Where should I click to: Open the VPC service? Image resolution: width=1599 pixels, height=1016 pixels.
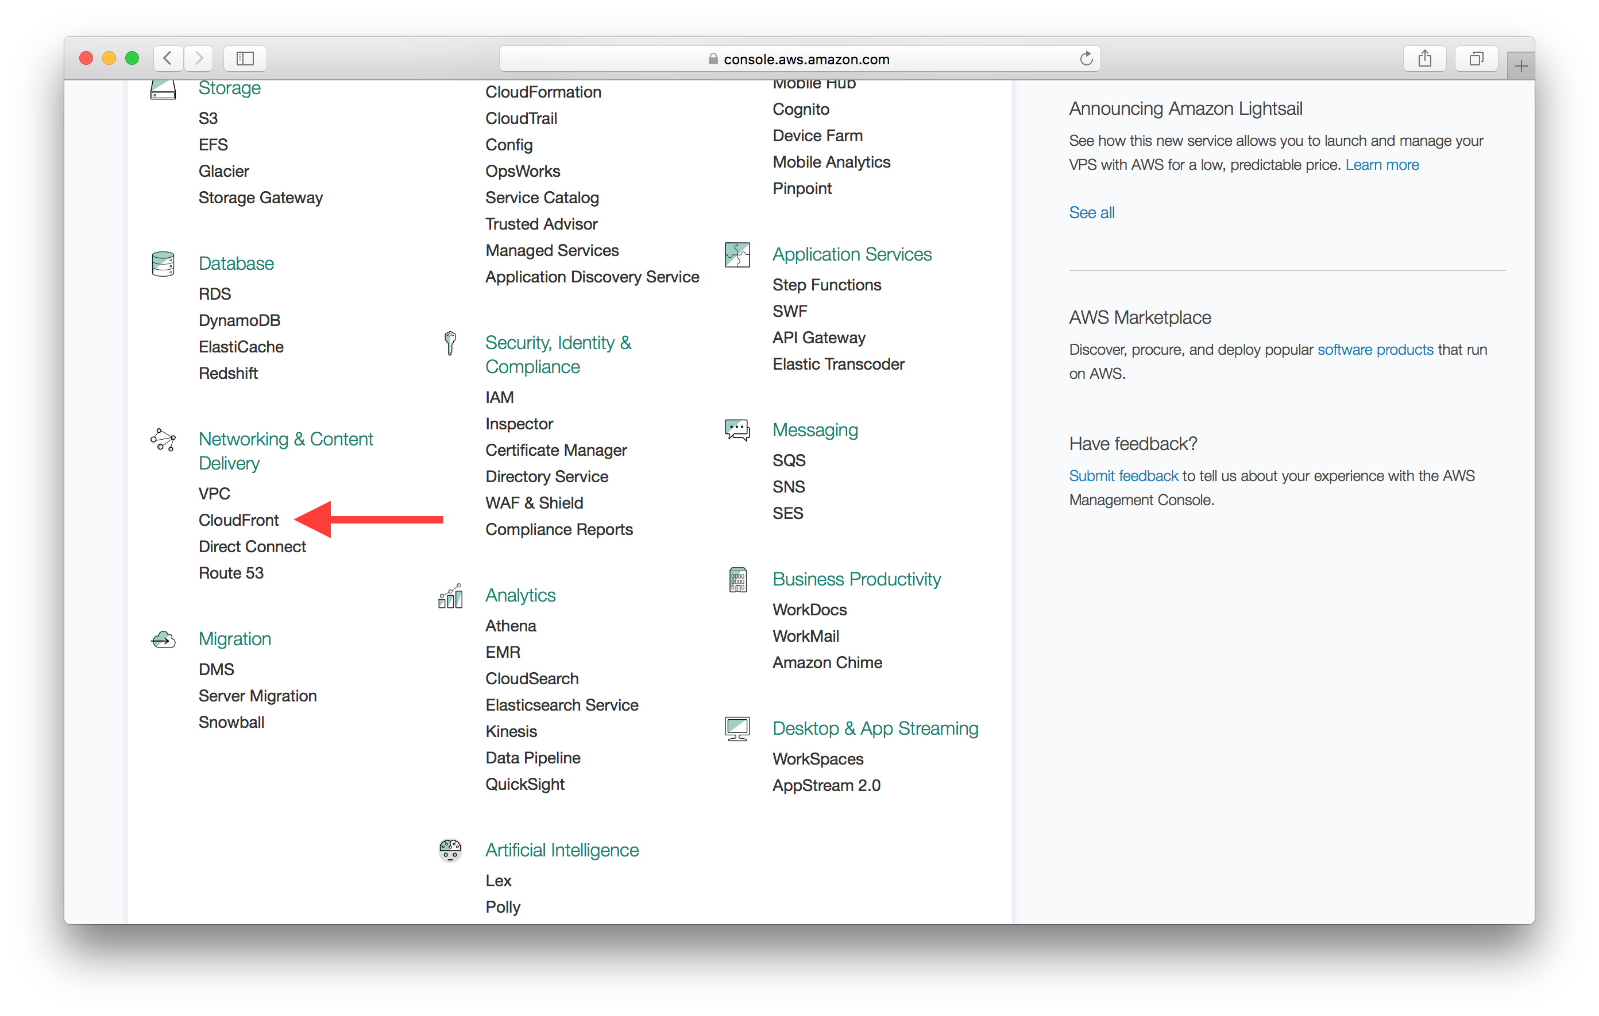pyautogui.click(x=214, y=494)
